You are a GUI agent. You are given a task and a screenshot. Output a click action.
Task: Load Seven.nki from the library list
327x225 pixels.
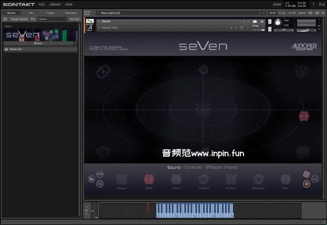point(41,49)
